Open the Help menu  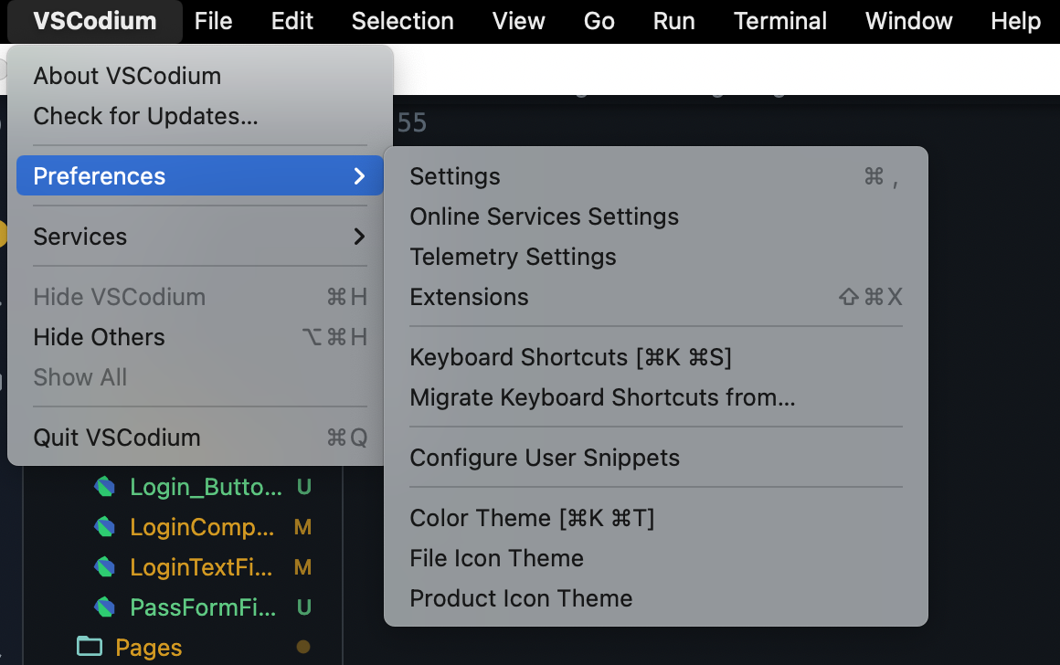[x=1015, y=22]
